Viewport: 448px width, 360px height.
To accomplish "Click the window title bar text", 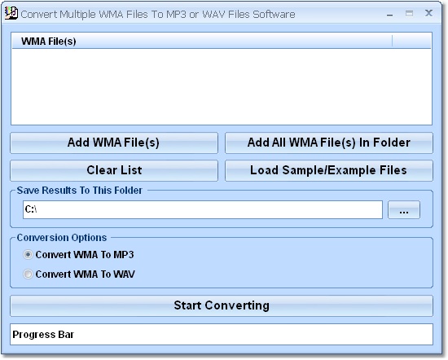I will [x=158, y=15].
